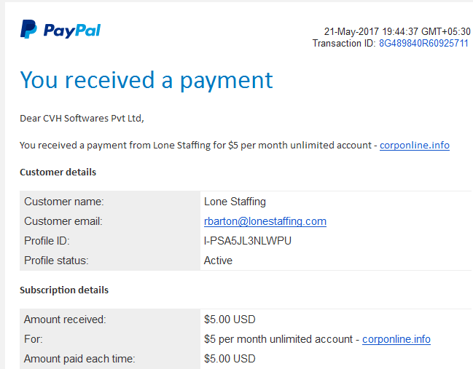Image resolution: width=473 pixels, height=369 pixels.
Task: Click the Amount paid each time value
Action: tap(230, 359)
